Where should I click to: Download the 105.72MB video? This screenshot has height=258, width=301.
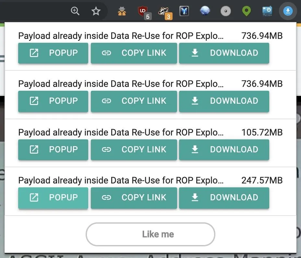pos(224,150)
